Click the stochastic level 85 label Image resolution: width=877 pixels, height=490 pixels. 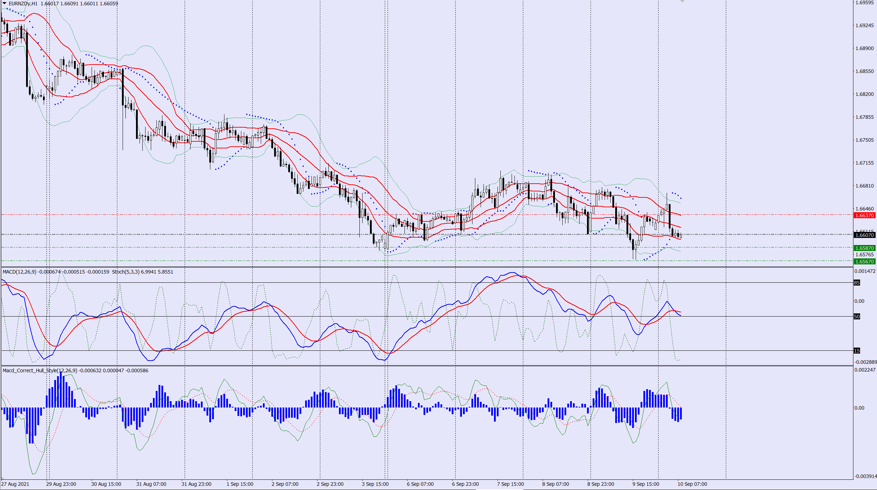857,283
